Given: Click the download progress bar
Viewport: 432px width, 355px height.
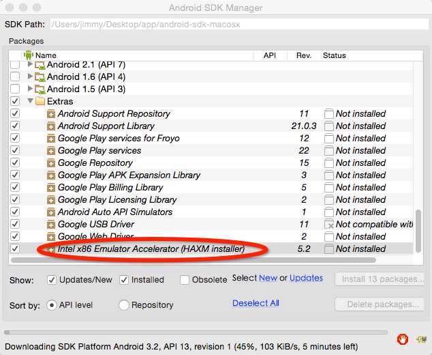Looking at the screenshot, I should (196, 332).
